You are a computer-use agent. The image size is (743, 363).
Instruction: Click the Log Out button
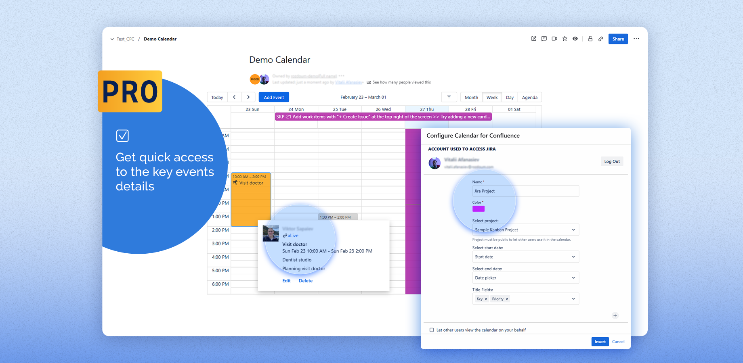(x=612, y=161)
